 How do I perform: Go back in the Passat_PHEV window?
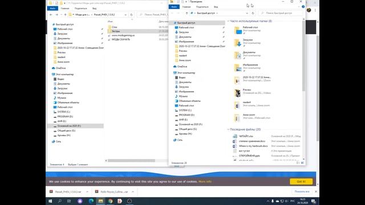tap(51, 15)
